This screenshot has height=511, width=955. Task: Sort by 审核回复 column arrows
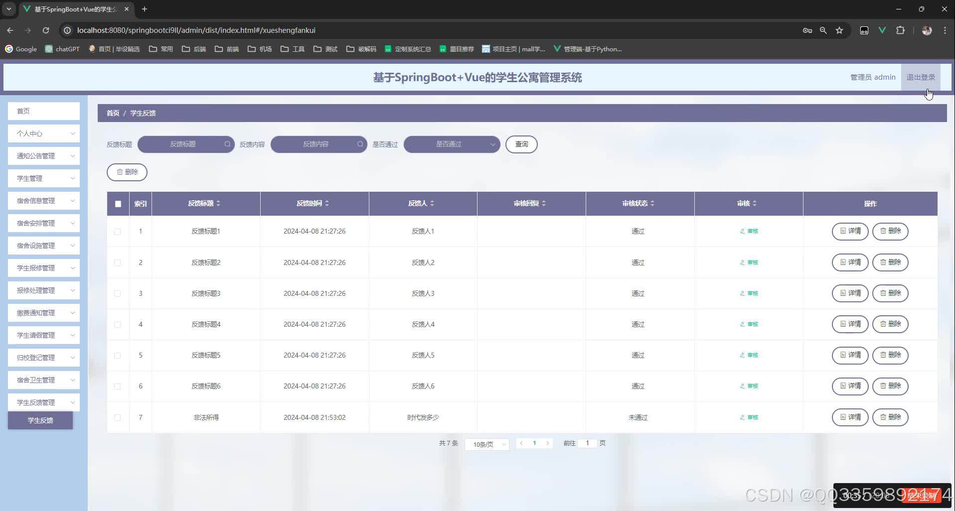click(544, 203)
